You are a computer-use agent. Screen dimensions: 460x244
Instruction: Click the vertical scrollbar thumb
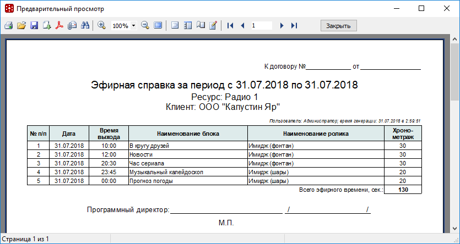455,72
